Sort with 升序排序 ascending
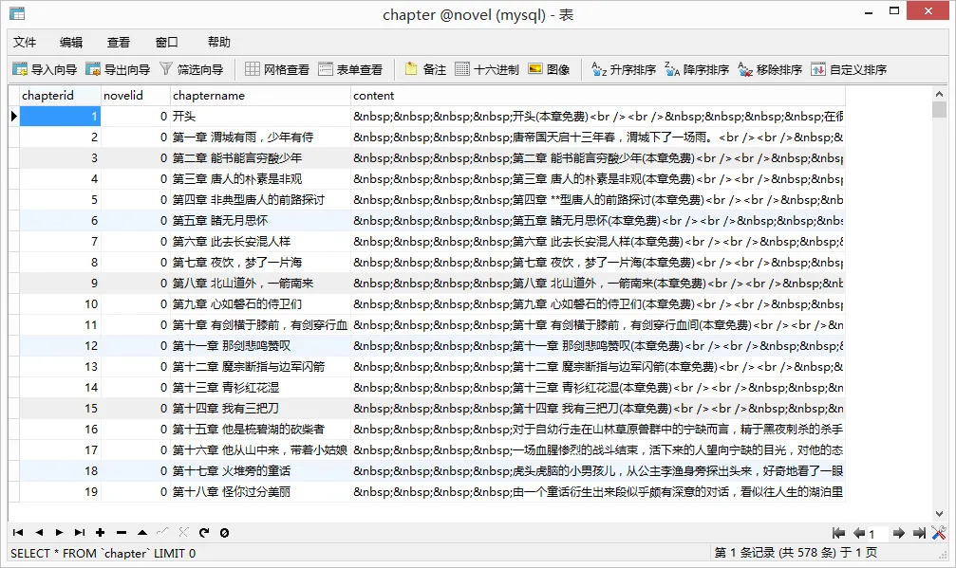956x568 pixels. 624,69
